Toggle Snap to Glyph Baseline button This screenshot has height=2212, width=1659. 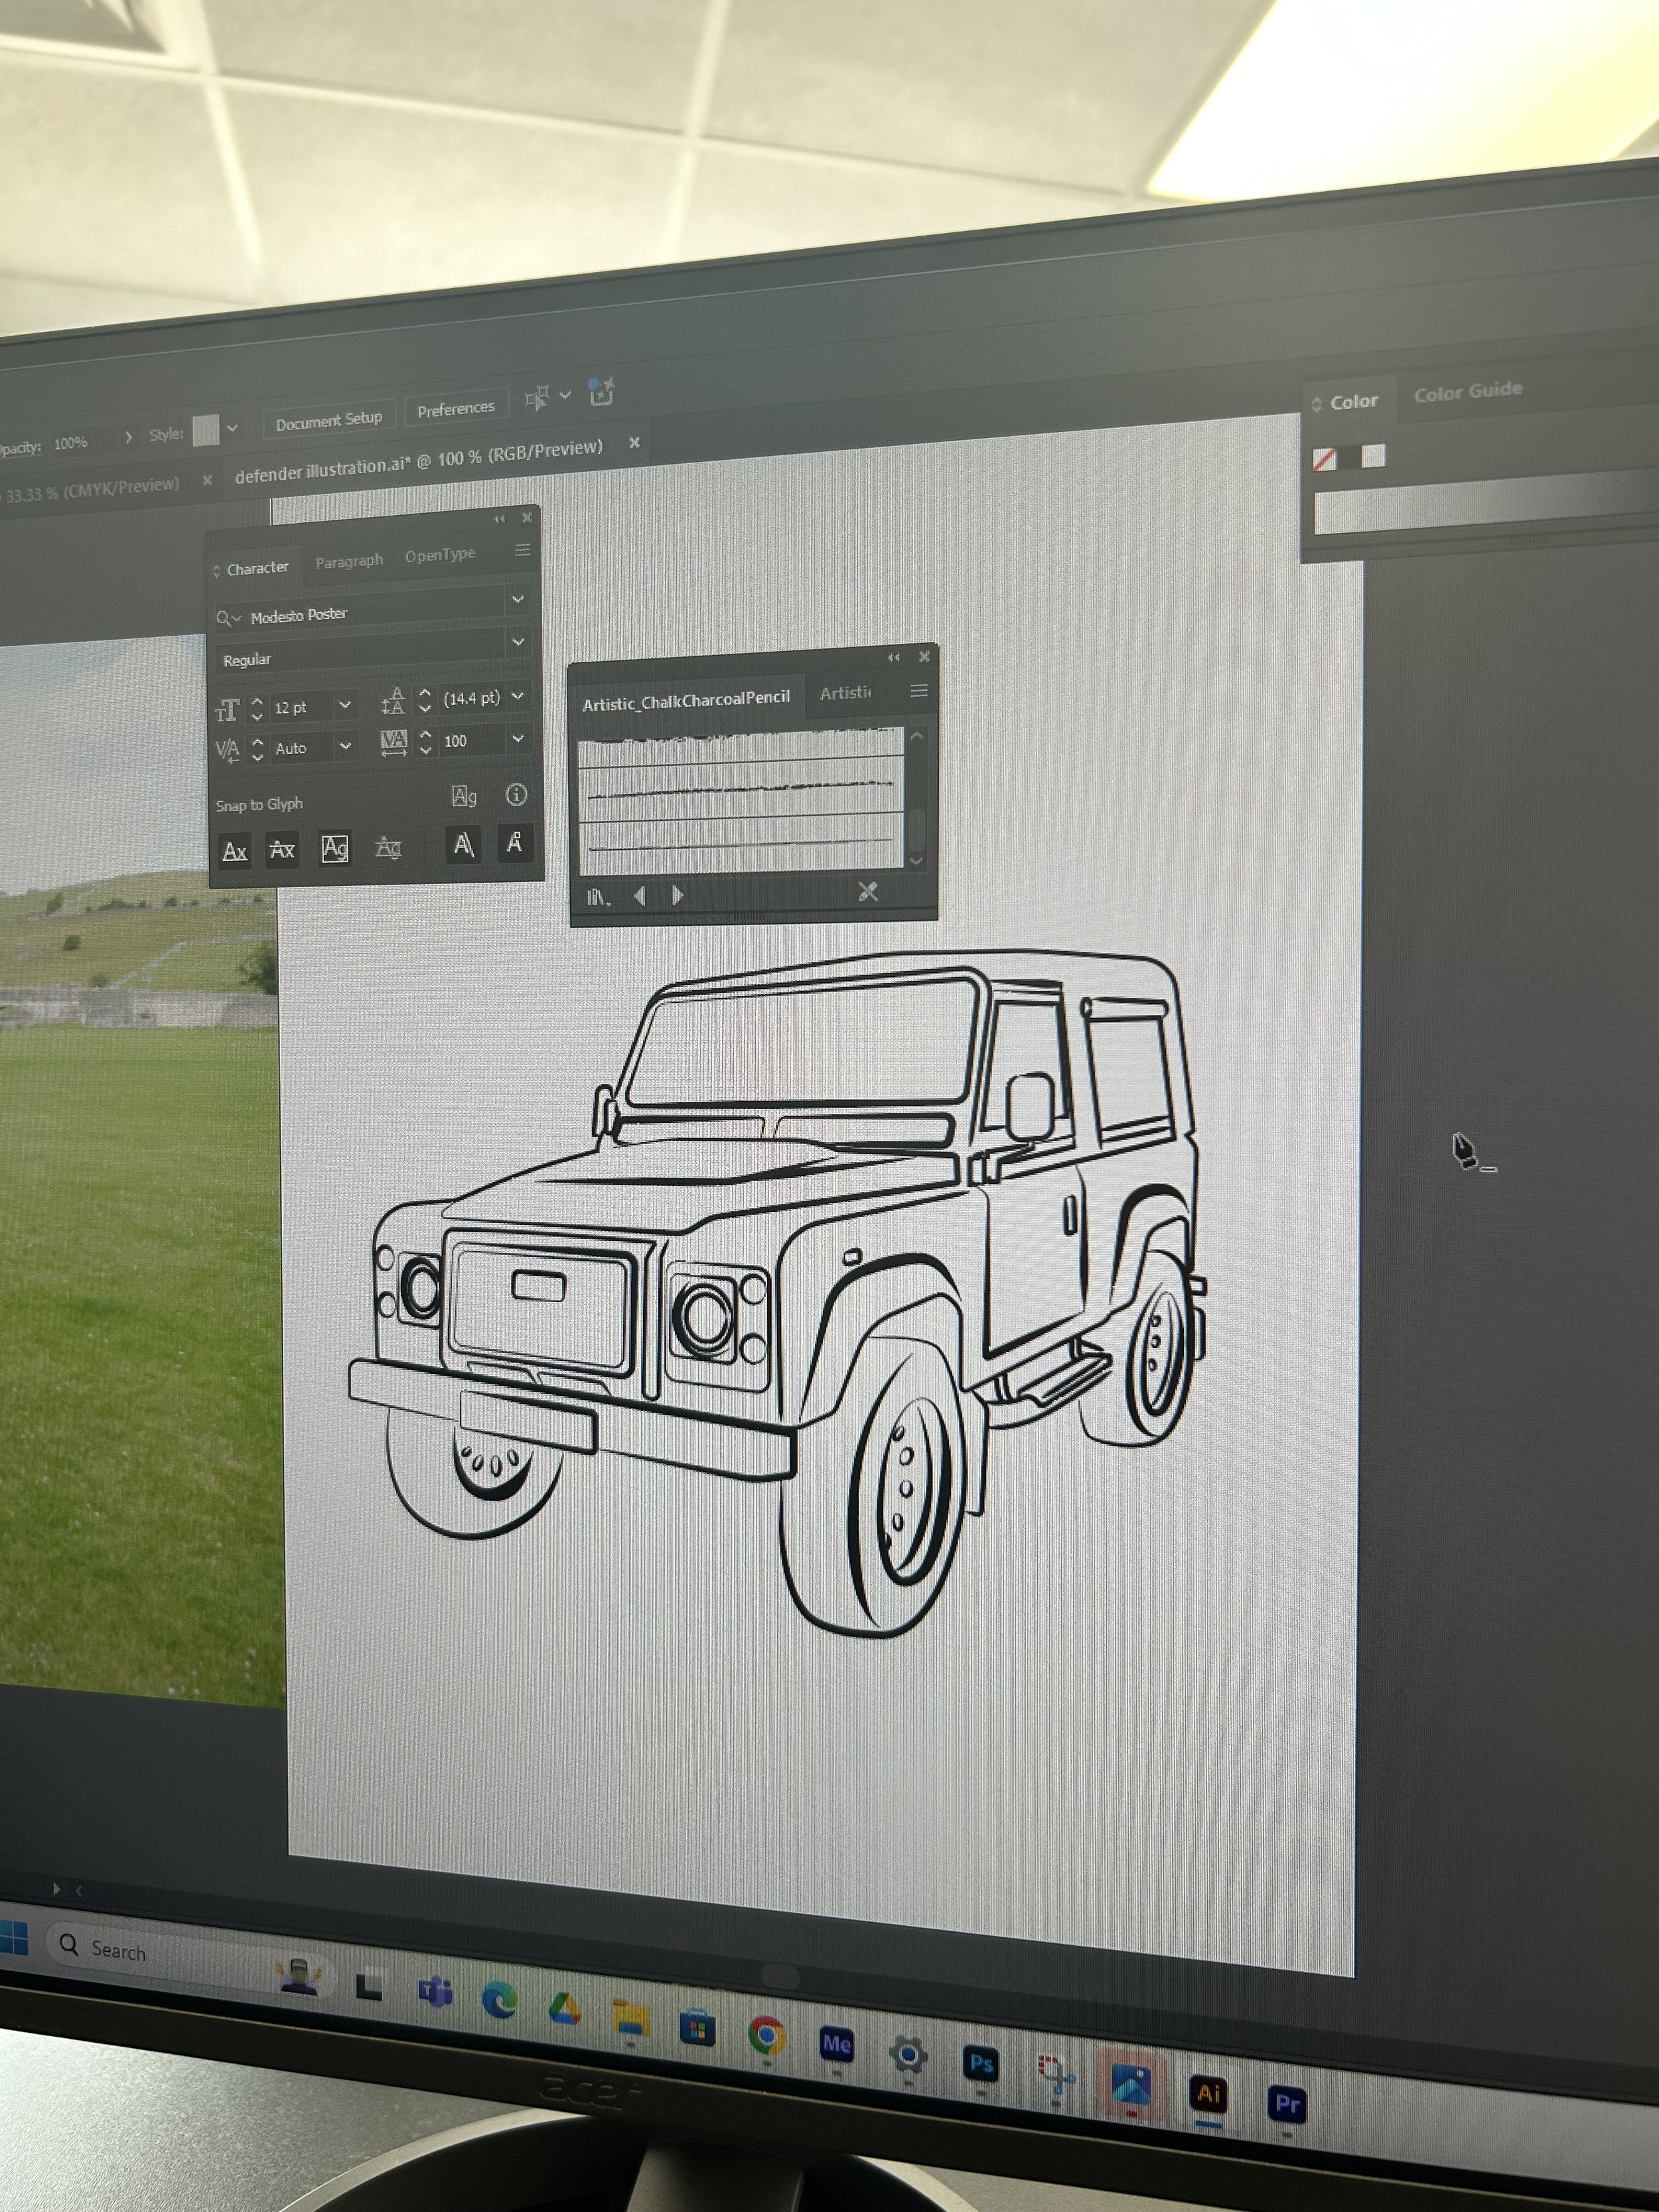(235, 851)
